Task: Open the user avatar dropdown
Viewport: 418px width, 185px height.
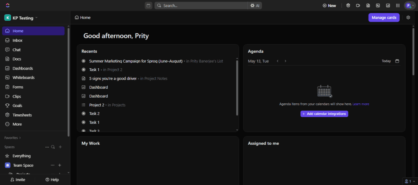Action: point(409,6)
